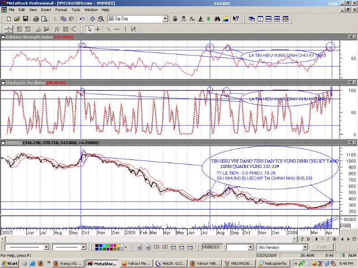Open the Tools menu
The width and height of the screenshot is (358, 268).
coord(76,9)
